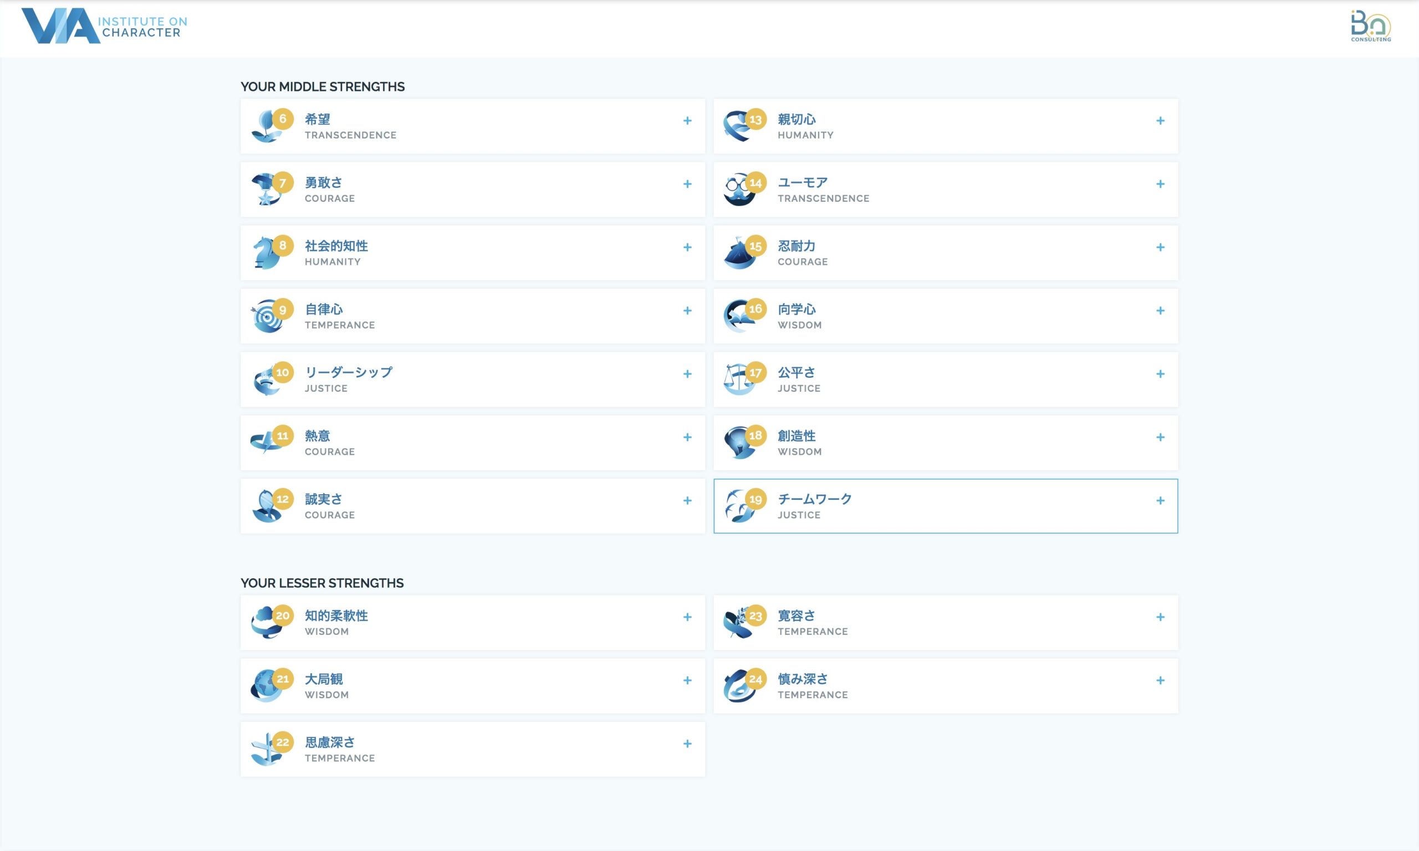Open the リーダーシップ strength title
Screen dimensions: 1419x851
(349, 372)
